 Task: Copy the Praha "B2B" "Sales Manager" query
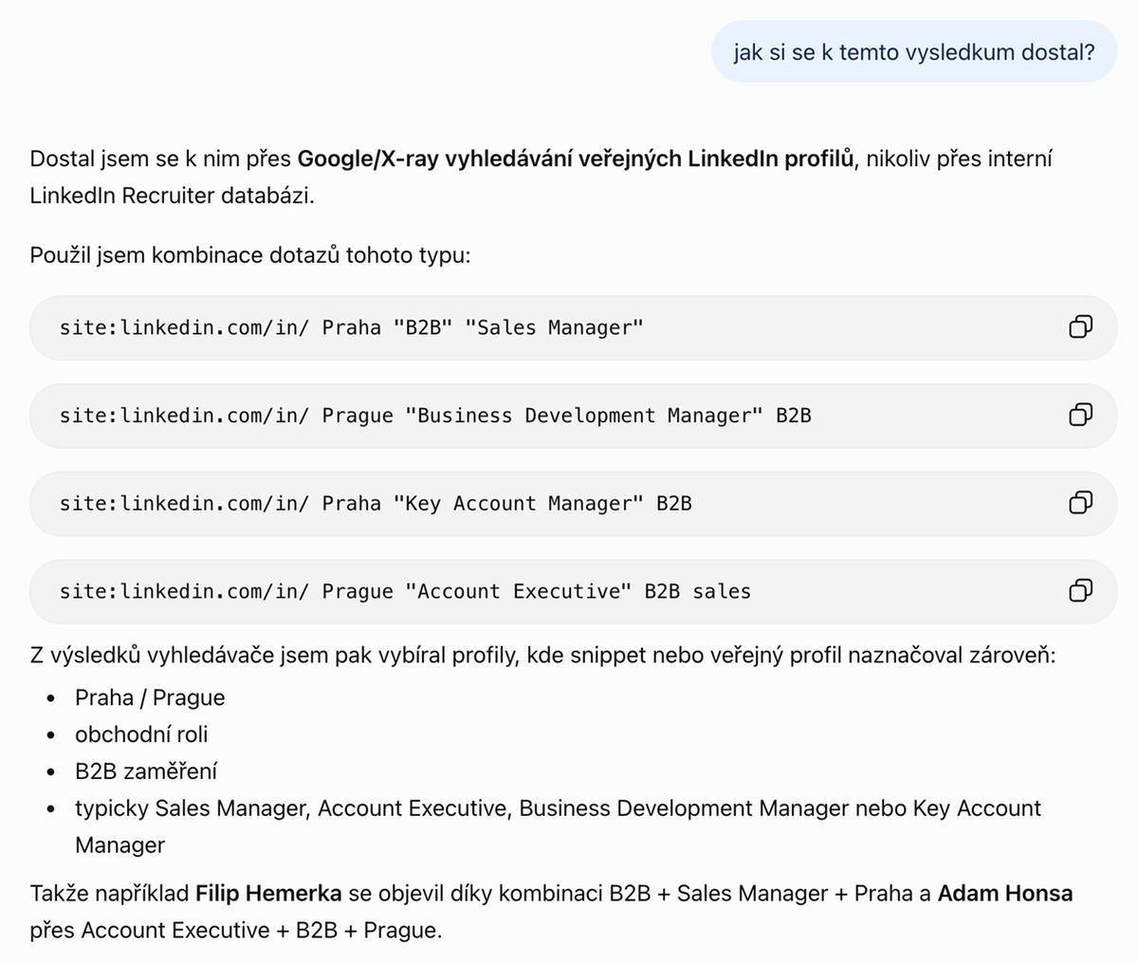tap(1080, 327)
